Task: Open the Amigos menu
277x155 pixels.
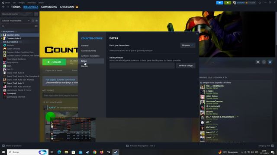Action: click(22, 3)
